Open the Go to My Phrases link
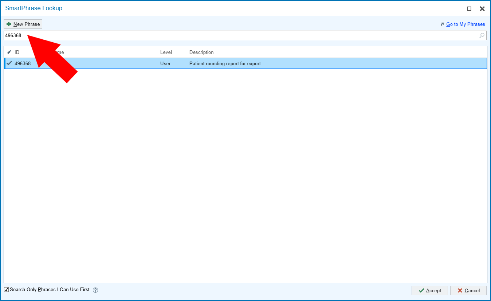 coord(466,24)
